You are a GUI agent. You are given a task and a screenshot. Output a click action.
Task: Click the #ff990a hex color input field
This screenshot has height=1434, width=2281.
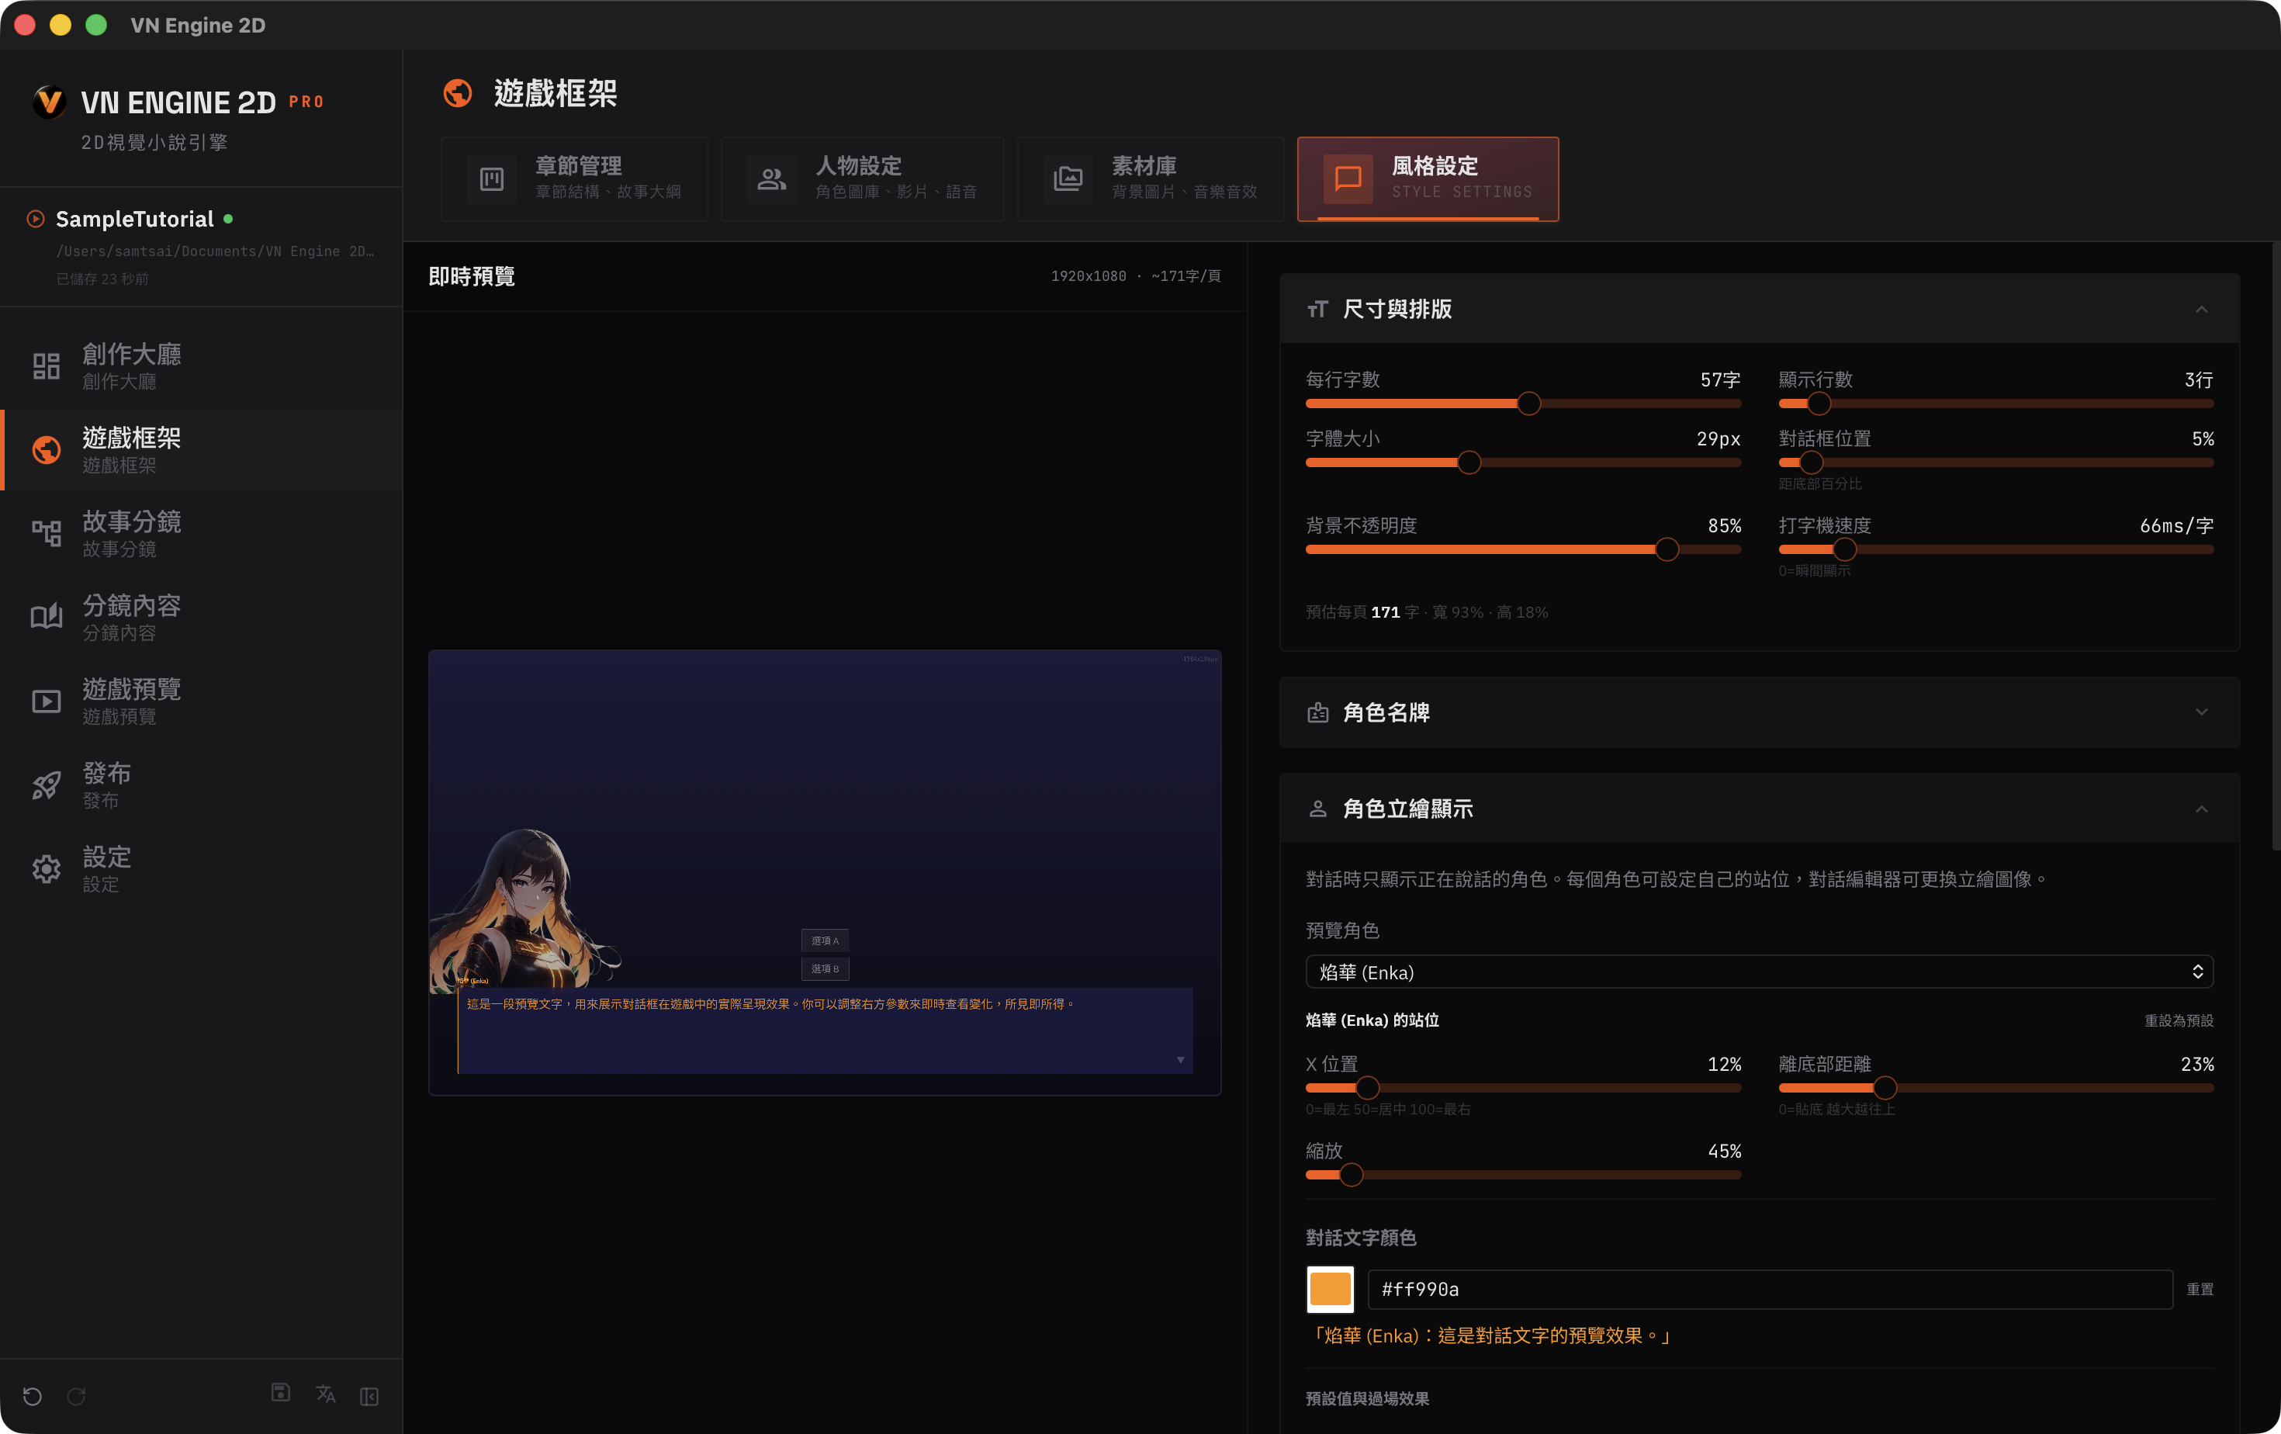coord(1770,1289)
